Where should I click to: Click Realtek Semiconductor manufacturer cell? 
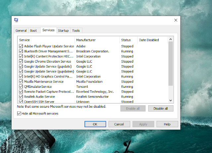pos(92,97)
